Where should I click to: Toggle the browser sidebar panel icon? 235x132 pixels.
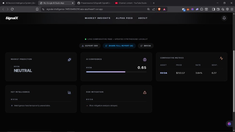tap(213, 9)
